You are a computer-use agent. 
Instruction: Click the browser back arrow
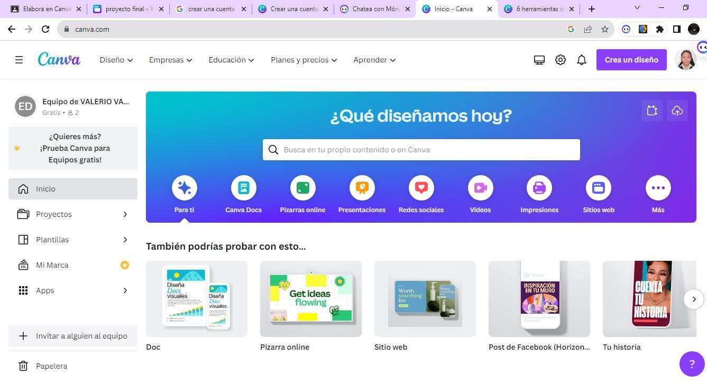pos(12,29)
